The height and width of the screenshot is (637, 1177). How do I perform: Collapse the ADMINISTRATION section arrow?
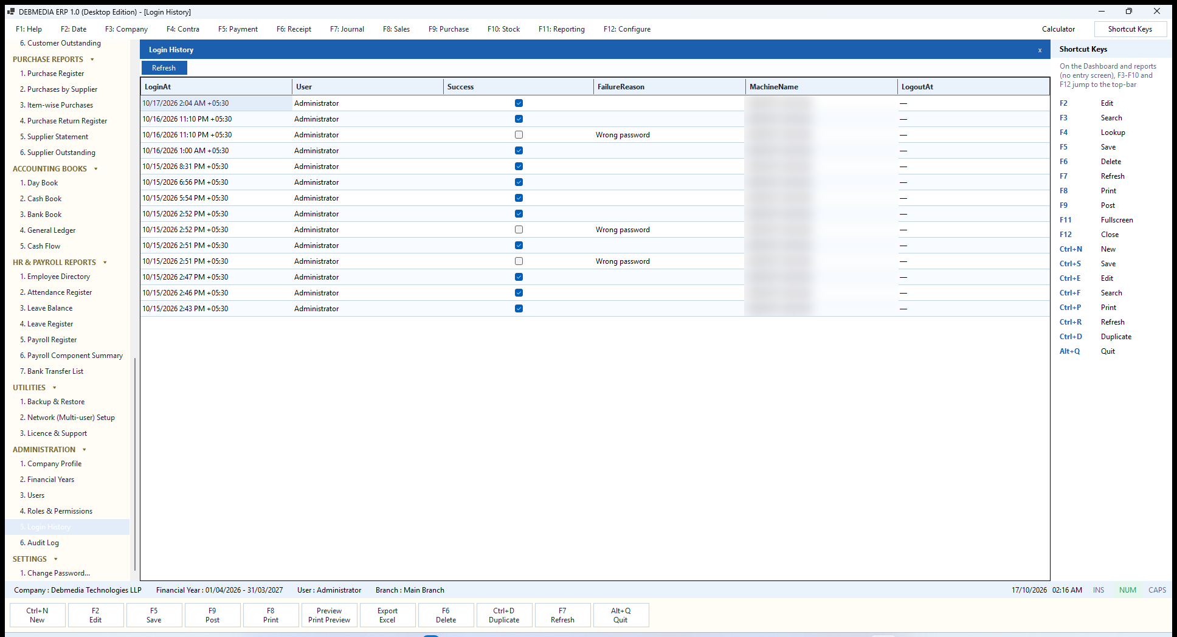click(85, 450)
